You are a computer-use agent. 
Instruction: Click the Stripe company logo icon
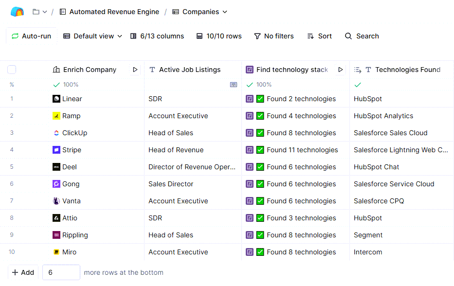56,150
